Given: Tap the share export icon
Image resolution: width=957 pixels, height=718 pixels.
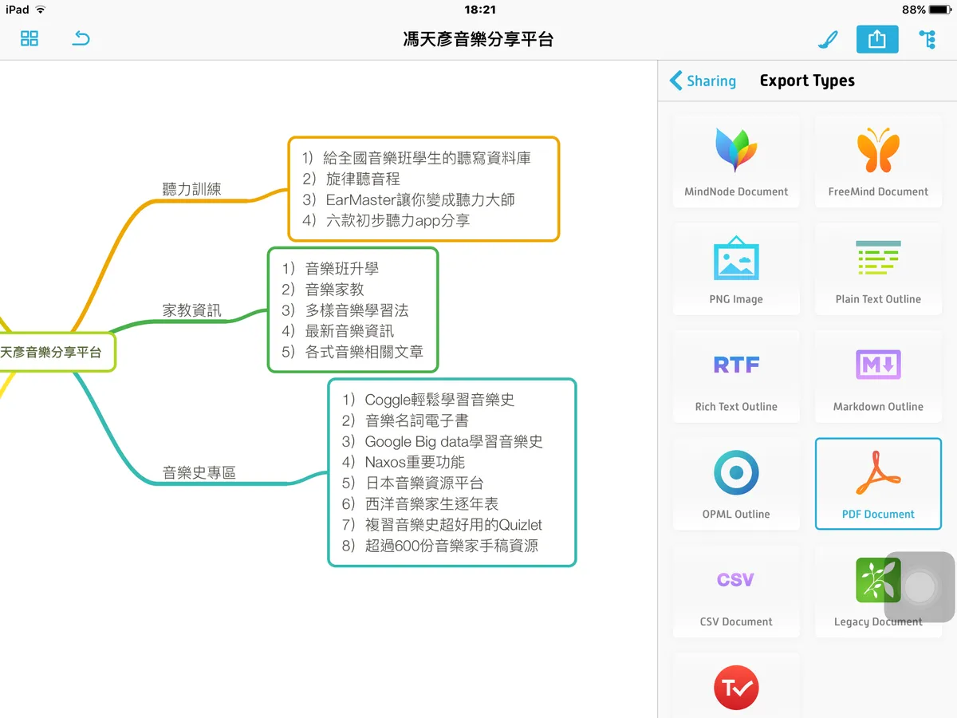Looking at the screenshot, I should (877, 39).
